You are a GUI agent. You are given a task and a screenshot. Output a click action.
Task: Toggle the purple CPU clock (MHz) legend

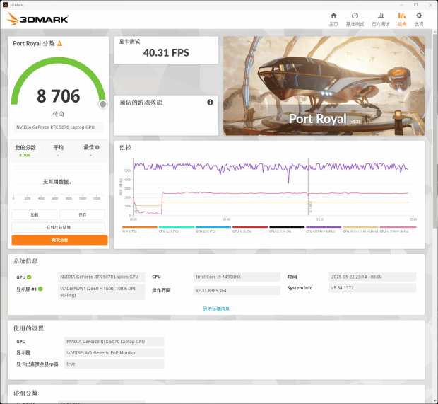[324, 229]
